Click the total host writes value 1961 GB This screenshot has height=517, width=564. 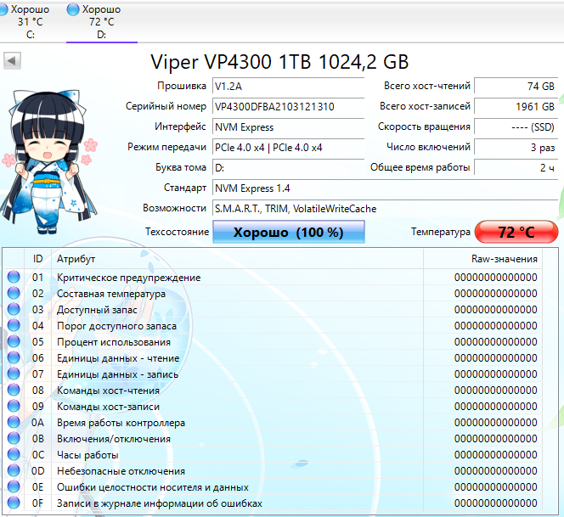click(516, 107)
